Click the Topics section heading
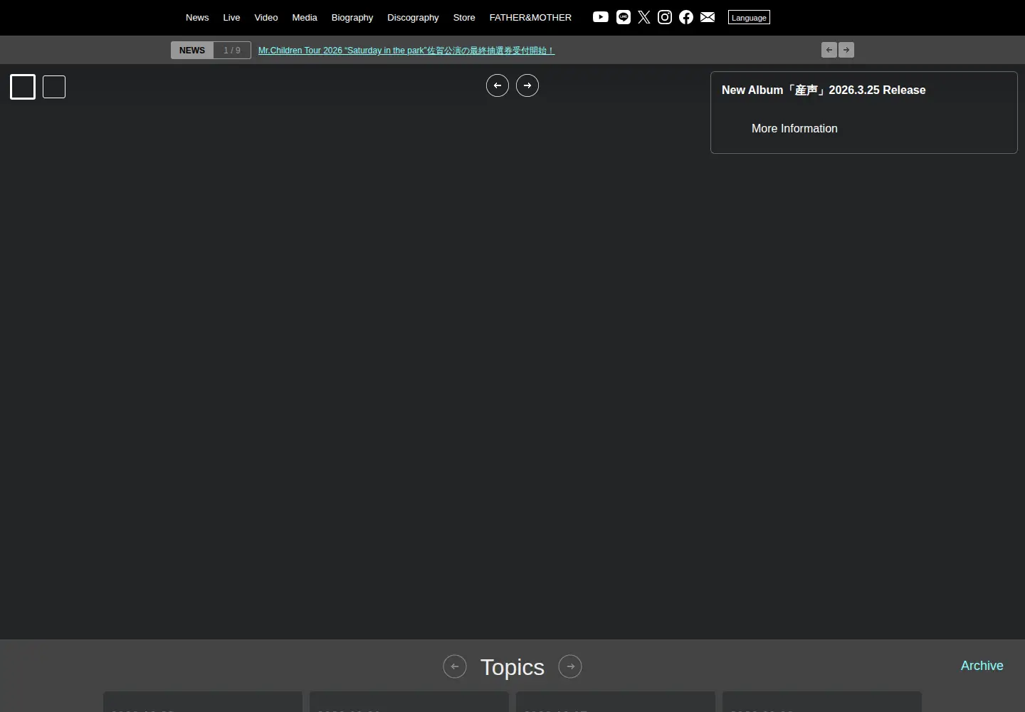The height and width of the screenshot is (712, 1025). [512, 667]
